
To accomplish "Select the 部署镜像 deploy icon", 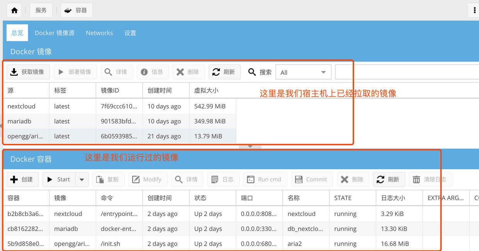I will coord(61,72).
